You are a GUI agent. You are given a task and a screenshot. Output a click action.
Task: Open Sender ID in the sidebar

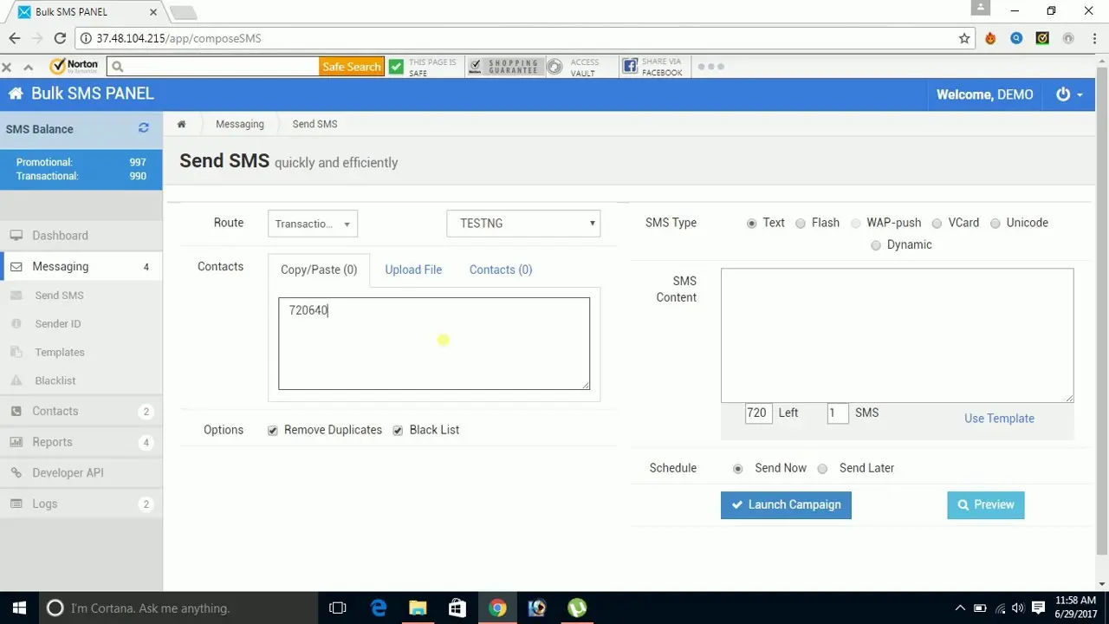pyautogui.click(x=57, y=323)
